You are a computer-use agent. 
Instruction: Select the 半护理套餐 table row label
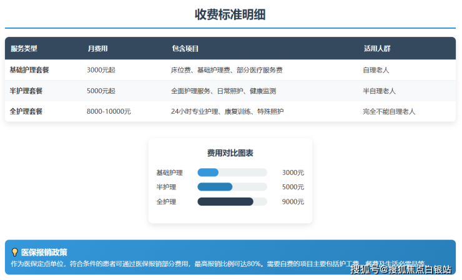tap(26, 91)
